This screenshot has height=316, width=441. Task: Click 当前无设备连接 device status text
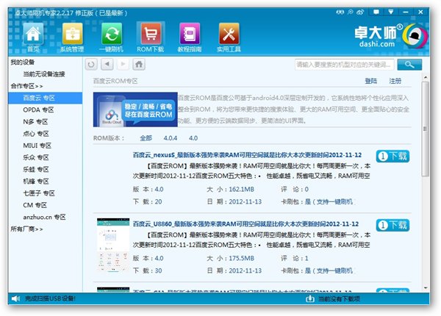(44, 74)
